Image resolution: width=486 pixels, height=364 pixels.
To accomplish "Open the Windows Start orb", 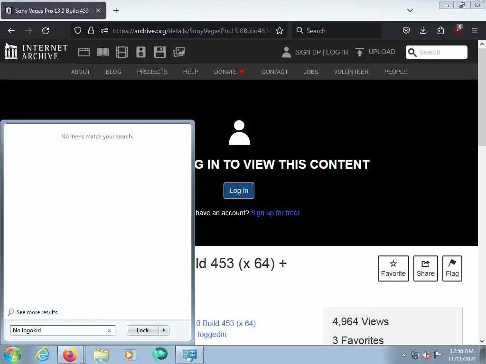I will [x=13, y=355].
